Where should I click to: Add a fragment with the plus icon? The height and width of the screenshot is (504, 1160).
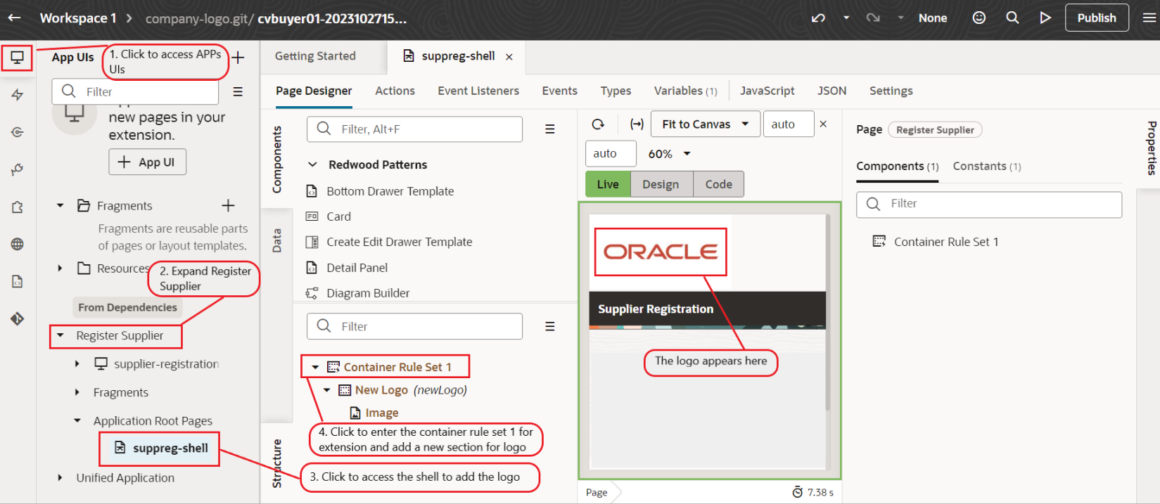tap(228, 205)
